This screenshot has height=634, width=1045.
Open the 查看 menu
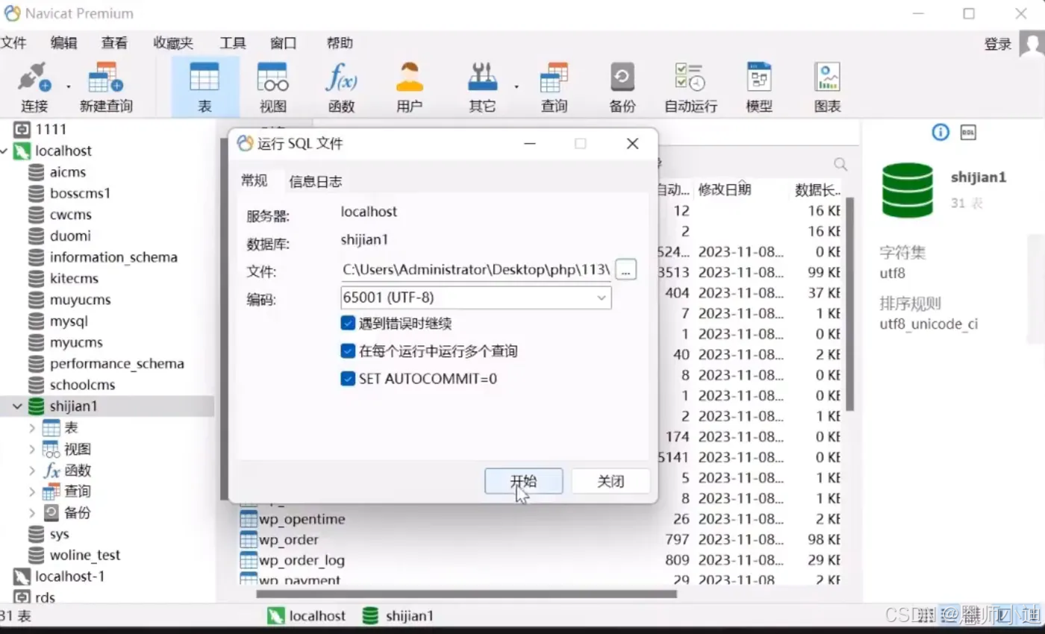114,43
